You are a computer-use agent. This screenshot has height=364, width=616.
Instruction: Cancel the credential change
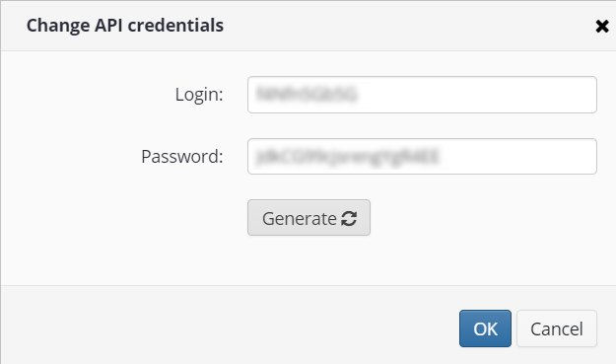557,328
